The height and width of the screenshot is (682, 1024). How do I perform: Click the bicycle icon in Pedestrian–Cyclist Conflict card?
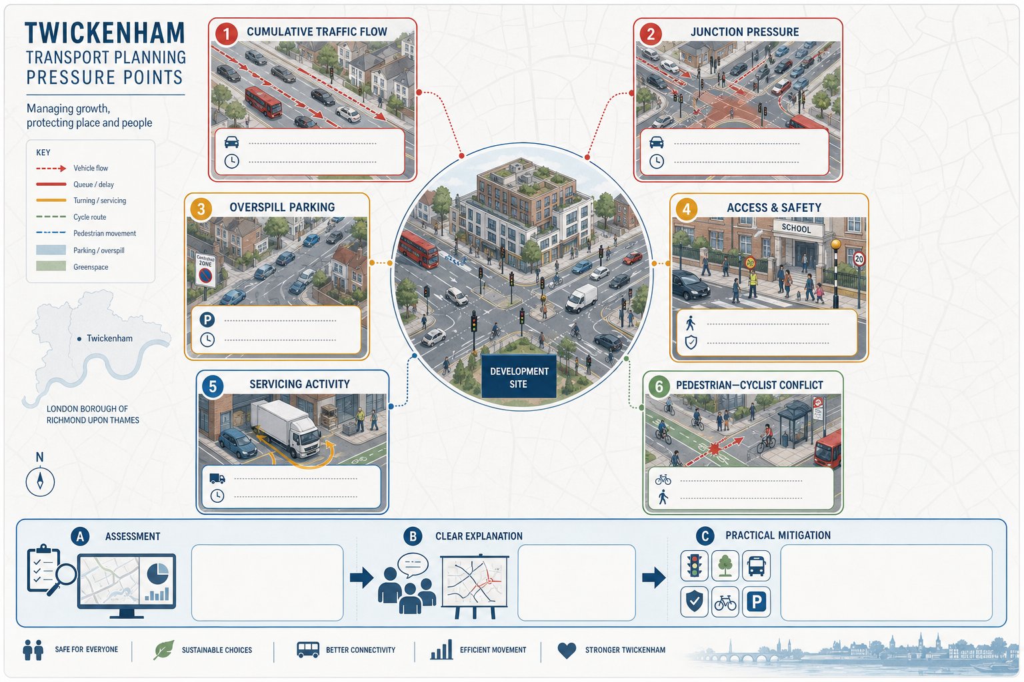(x=663, y=480)
